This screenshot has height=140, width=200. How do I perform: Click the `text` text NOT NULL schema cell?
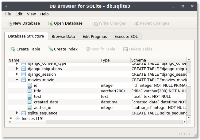click(151, 97)
